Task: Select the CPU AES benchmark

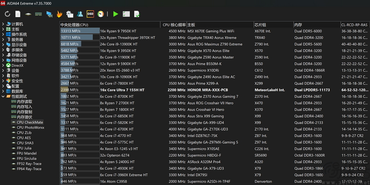Action: point(24,138)
